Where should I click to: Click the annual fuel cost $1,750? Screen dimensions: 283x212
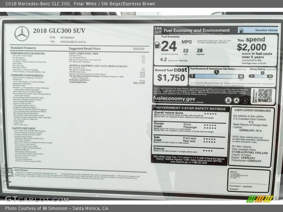[x=171, y=78]
